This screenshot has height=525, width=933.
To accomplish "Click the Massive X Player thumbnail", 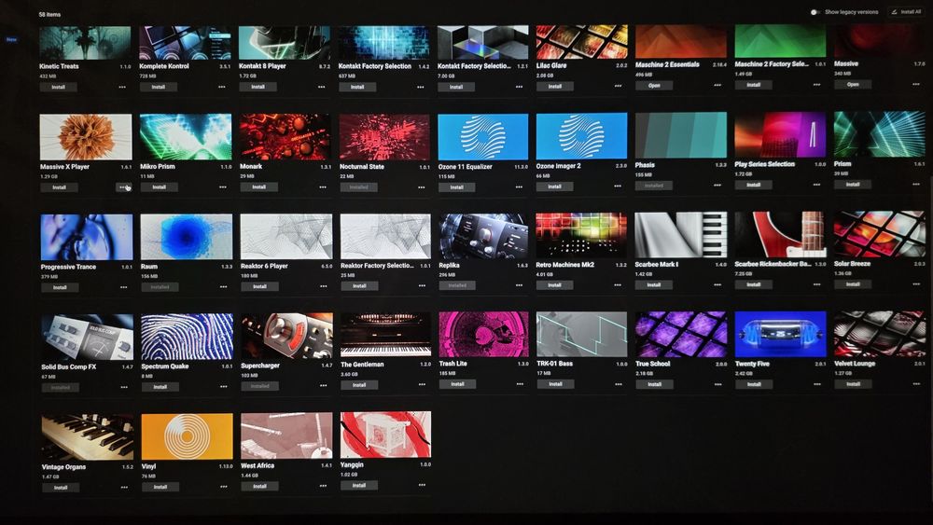I will (86, 137).
